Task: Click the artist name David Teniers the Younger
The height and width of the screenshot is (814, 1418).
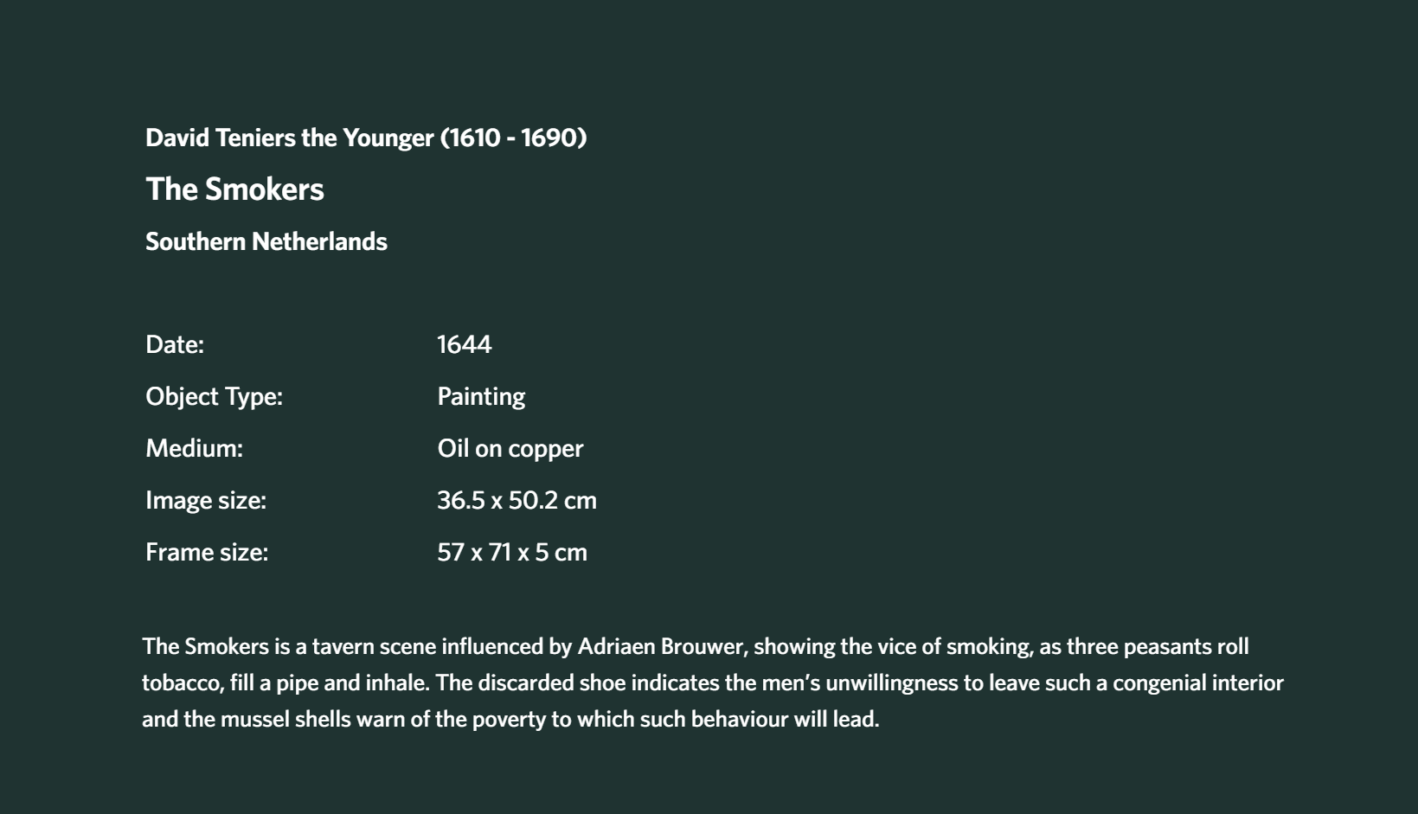Action: (290, 138)
